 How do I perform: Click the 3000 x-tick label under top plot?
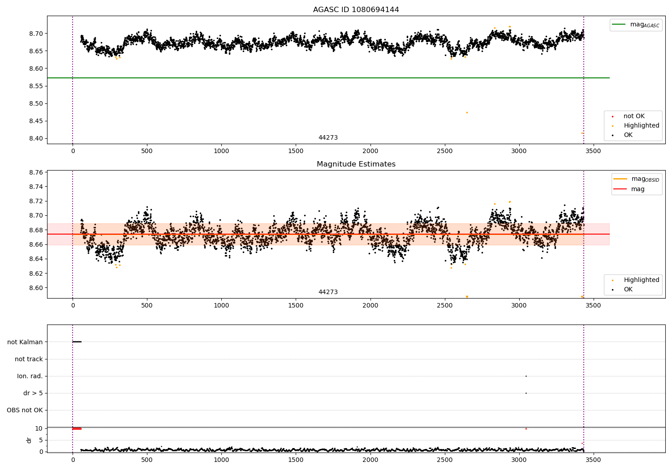pos(519,151)
